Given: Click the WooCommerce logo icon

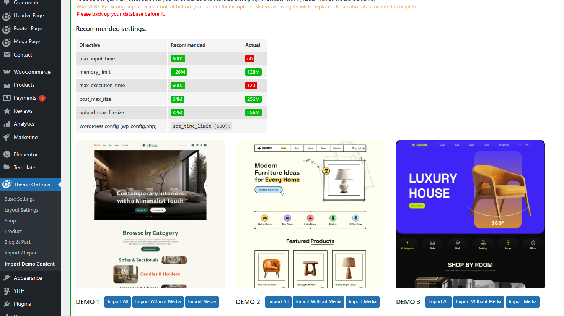Looking at the screenshot, I should click(x=7, y=72).
